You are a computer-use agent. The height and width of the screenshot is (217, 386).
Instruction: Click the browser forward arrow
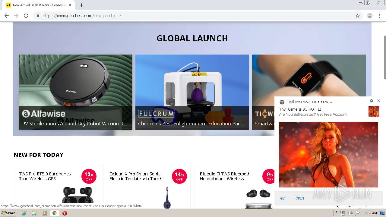coord(16,16)
